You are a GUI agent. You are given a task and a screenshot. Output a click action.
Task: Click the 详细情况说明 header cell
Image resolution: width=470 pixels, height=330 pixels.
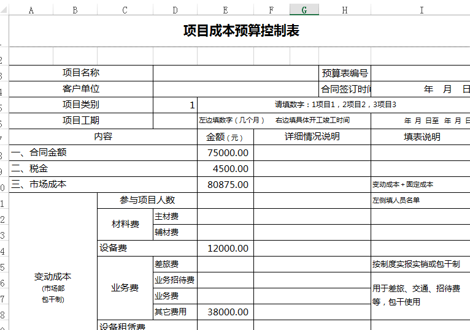(312, 137)
